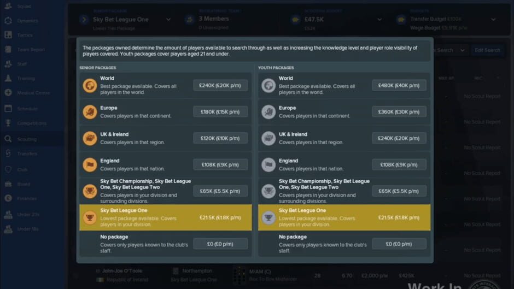Click player name John-Joe O'Toole

[122, 271]
